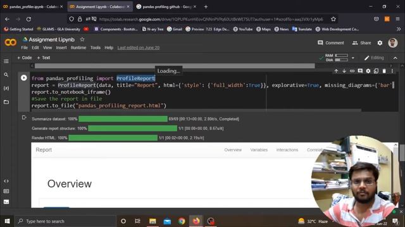The height and width of the screenshot is (227, 405).
Task: Go to Variables in the report navbar
Action: [259, 150]
